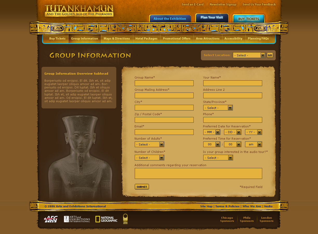
Task: Open the am/pm dropdown
Action: (x=254, y=144)
